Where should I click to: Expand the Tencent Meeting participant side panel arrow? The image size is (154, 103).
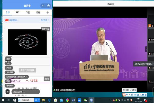pyautogui.click(x=146, y=49)
